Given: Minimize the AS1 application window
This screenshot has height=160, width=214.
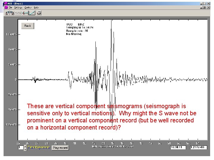Looking at the screenshot, I should pos(201,4).
